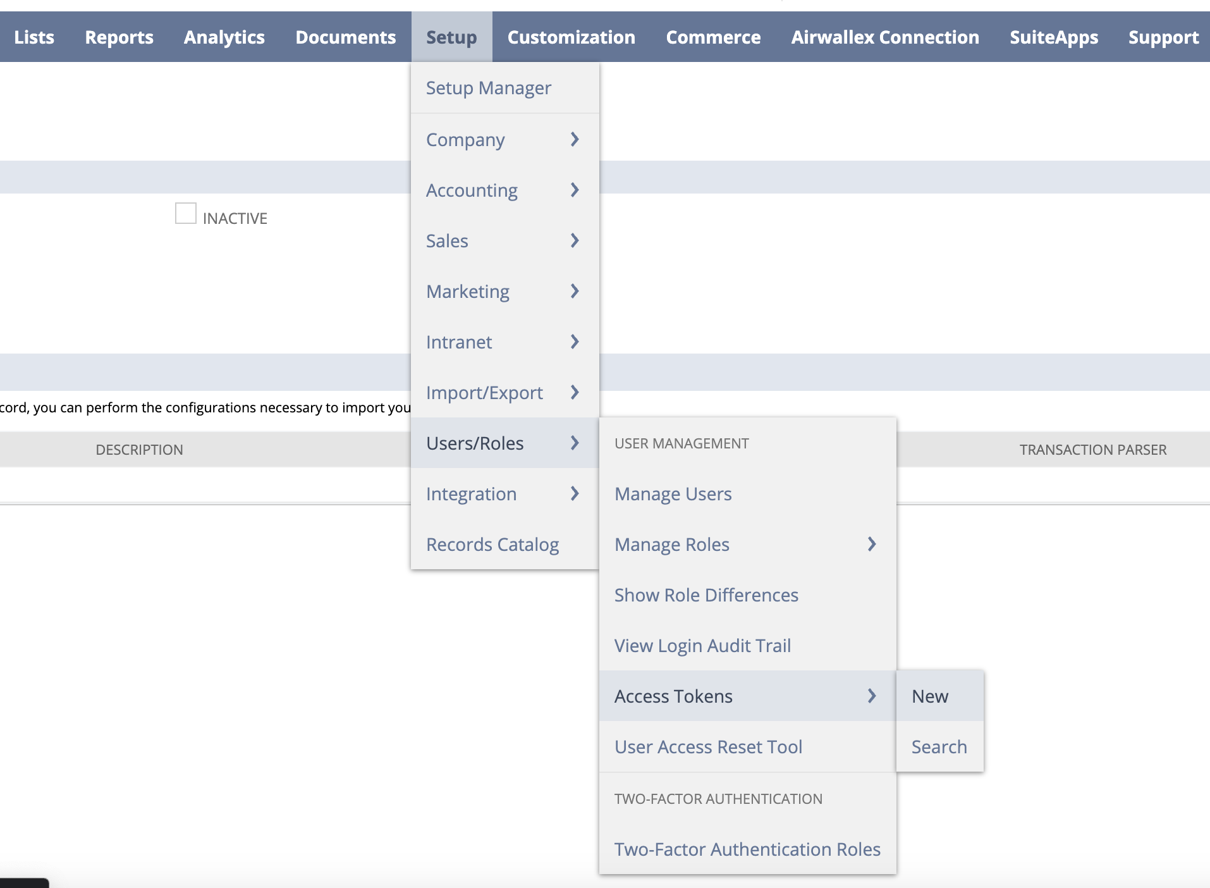The height and width of the screenshot is (888, 1210).
Task: Choose Show Role Differences
Action: point(706,595)
